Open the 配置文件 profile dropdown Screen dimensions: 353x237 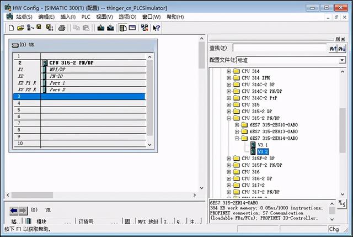click(342, 60)
